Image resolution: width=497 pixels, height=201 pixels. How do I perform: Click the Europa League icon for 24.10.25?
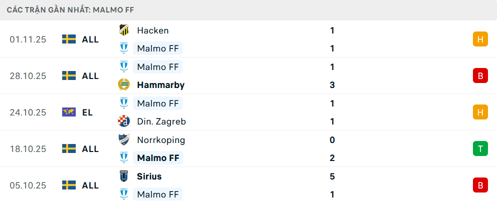pyautogui.click(x=69, y=112)
